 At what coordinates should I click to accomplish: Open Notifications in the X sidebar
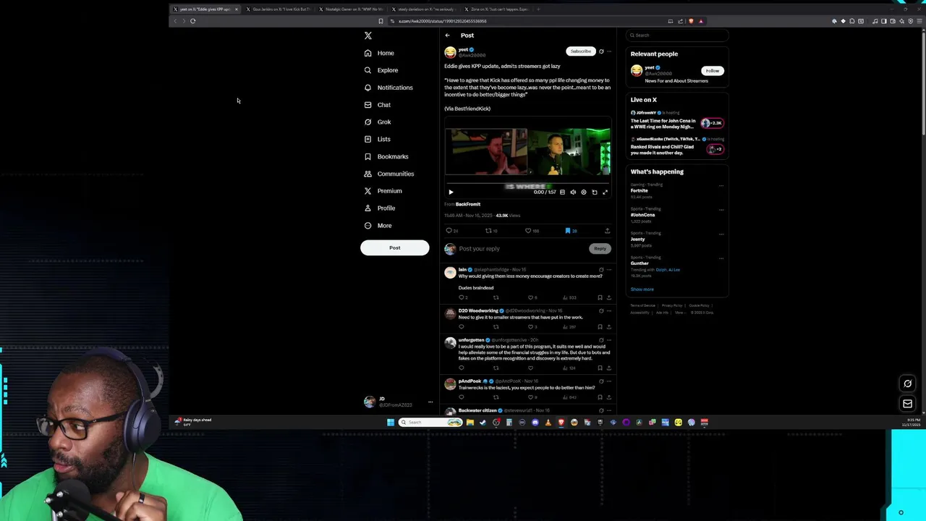click(x=388, y=88)
